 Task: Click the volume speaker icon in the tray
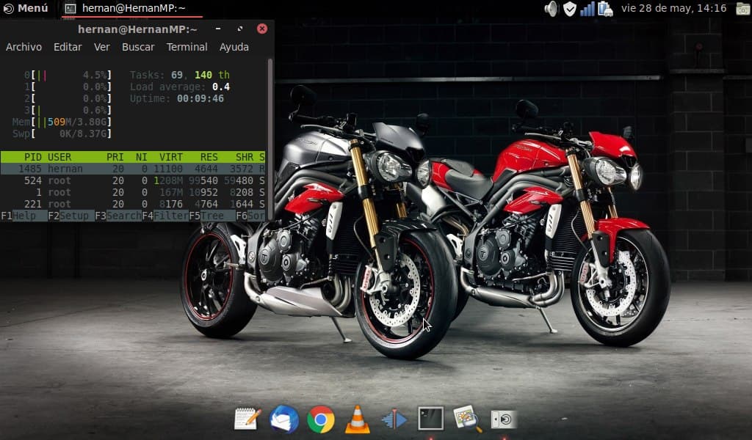click(551, 9)
